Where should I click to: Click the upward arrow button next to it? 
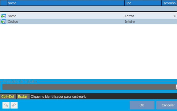click(x=14, y=105)
